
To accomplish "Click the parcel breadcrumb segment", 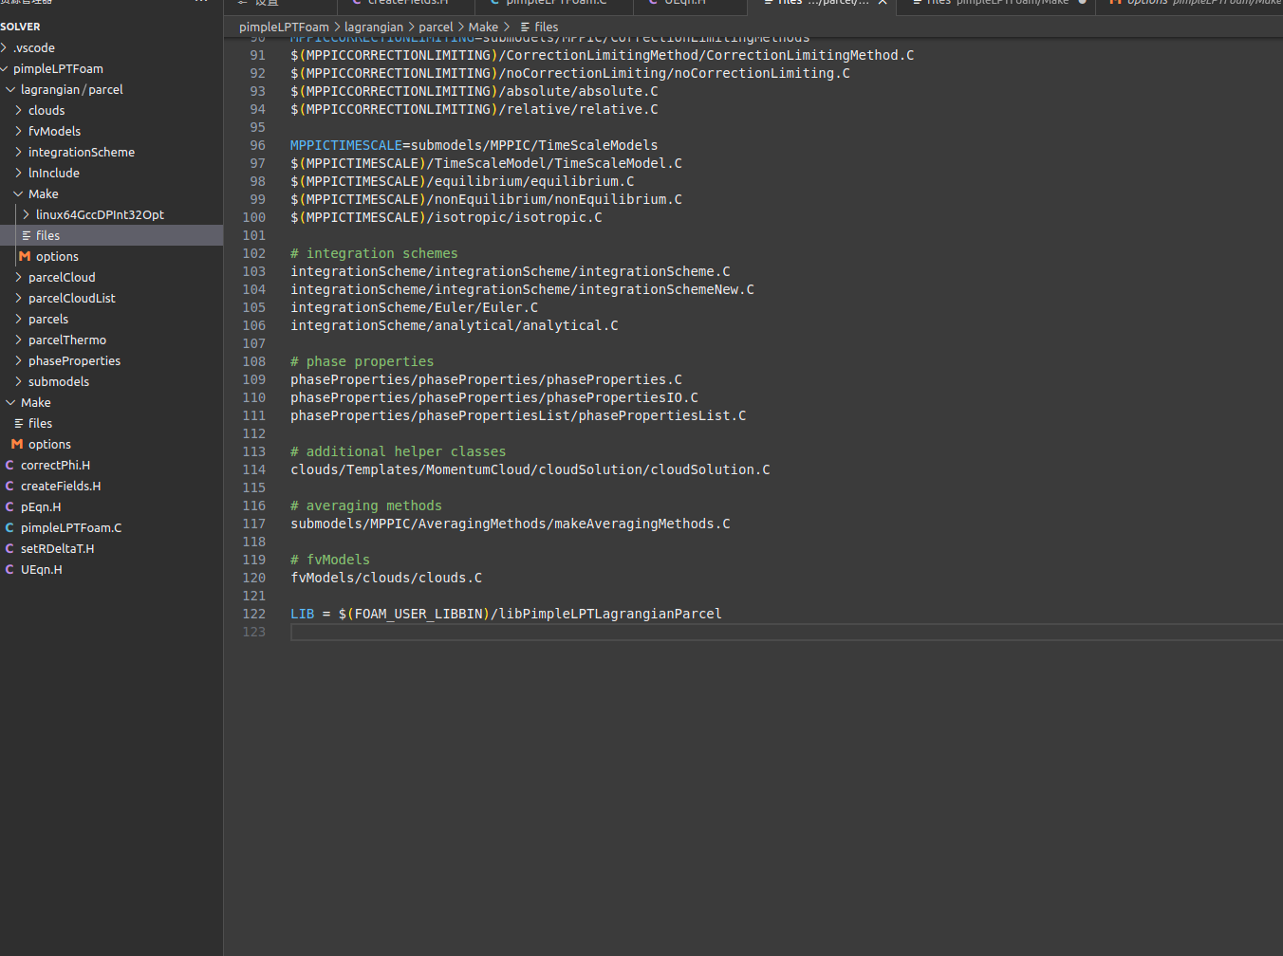I will [436, 27].
